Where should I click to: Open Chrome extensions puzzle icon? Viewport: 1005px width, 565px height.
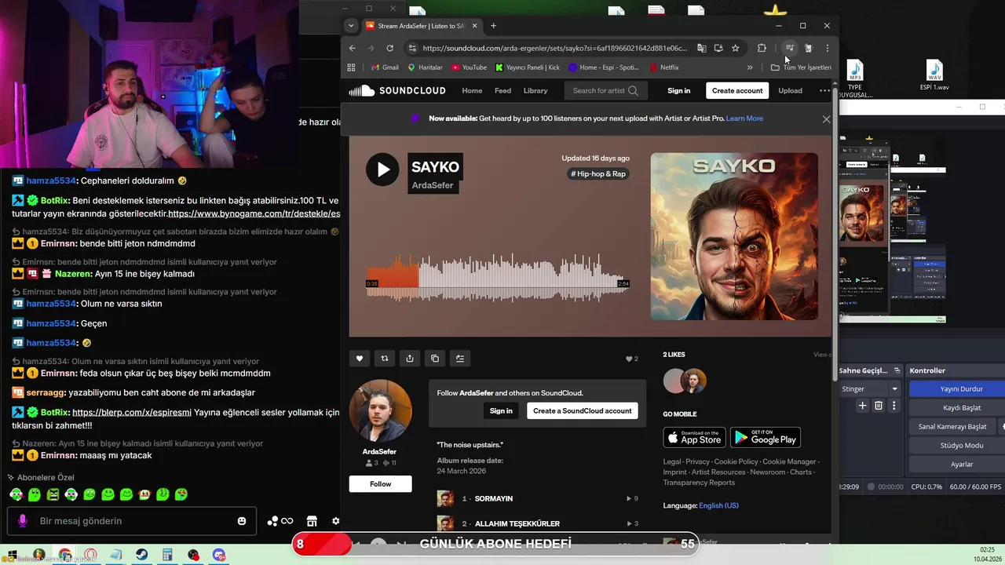point(762,48)
